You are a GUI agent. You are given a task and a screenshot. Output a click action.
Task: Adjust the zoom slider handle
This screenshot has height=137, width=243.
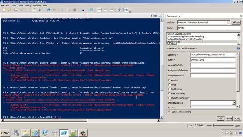(213, 126)
